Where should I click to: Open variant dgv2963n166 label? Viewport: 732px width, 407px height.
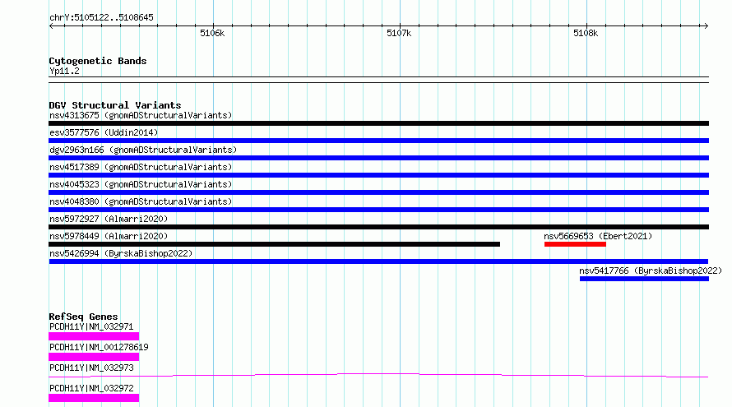click(x=143, y=150)
